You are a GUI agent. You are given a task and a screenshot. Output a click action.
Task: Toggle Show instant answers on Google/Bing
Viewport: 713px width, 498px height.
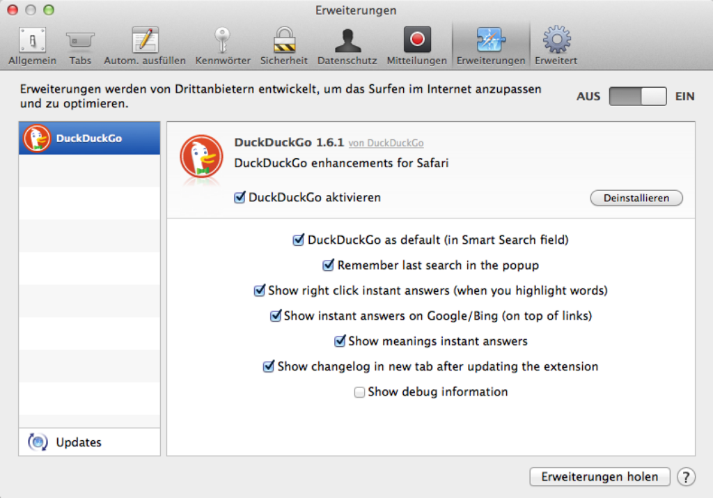275,316
